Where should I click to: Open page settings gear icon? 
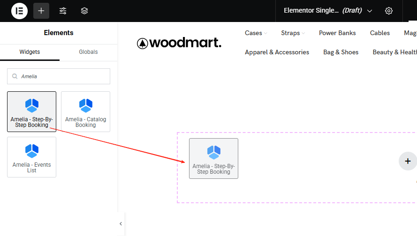tap(388, 11)
